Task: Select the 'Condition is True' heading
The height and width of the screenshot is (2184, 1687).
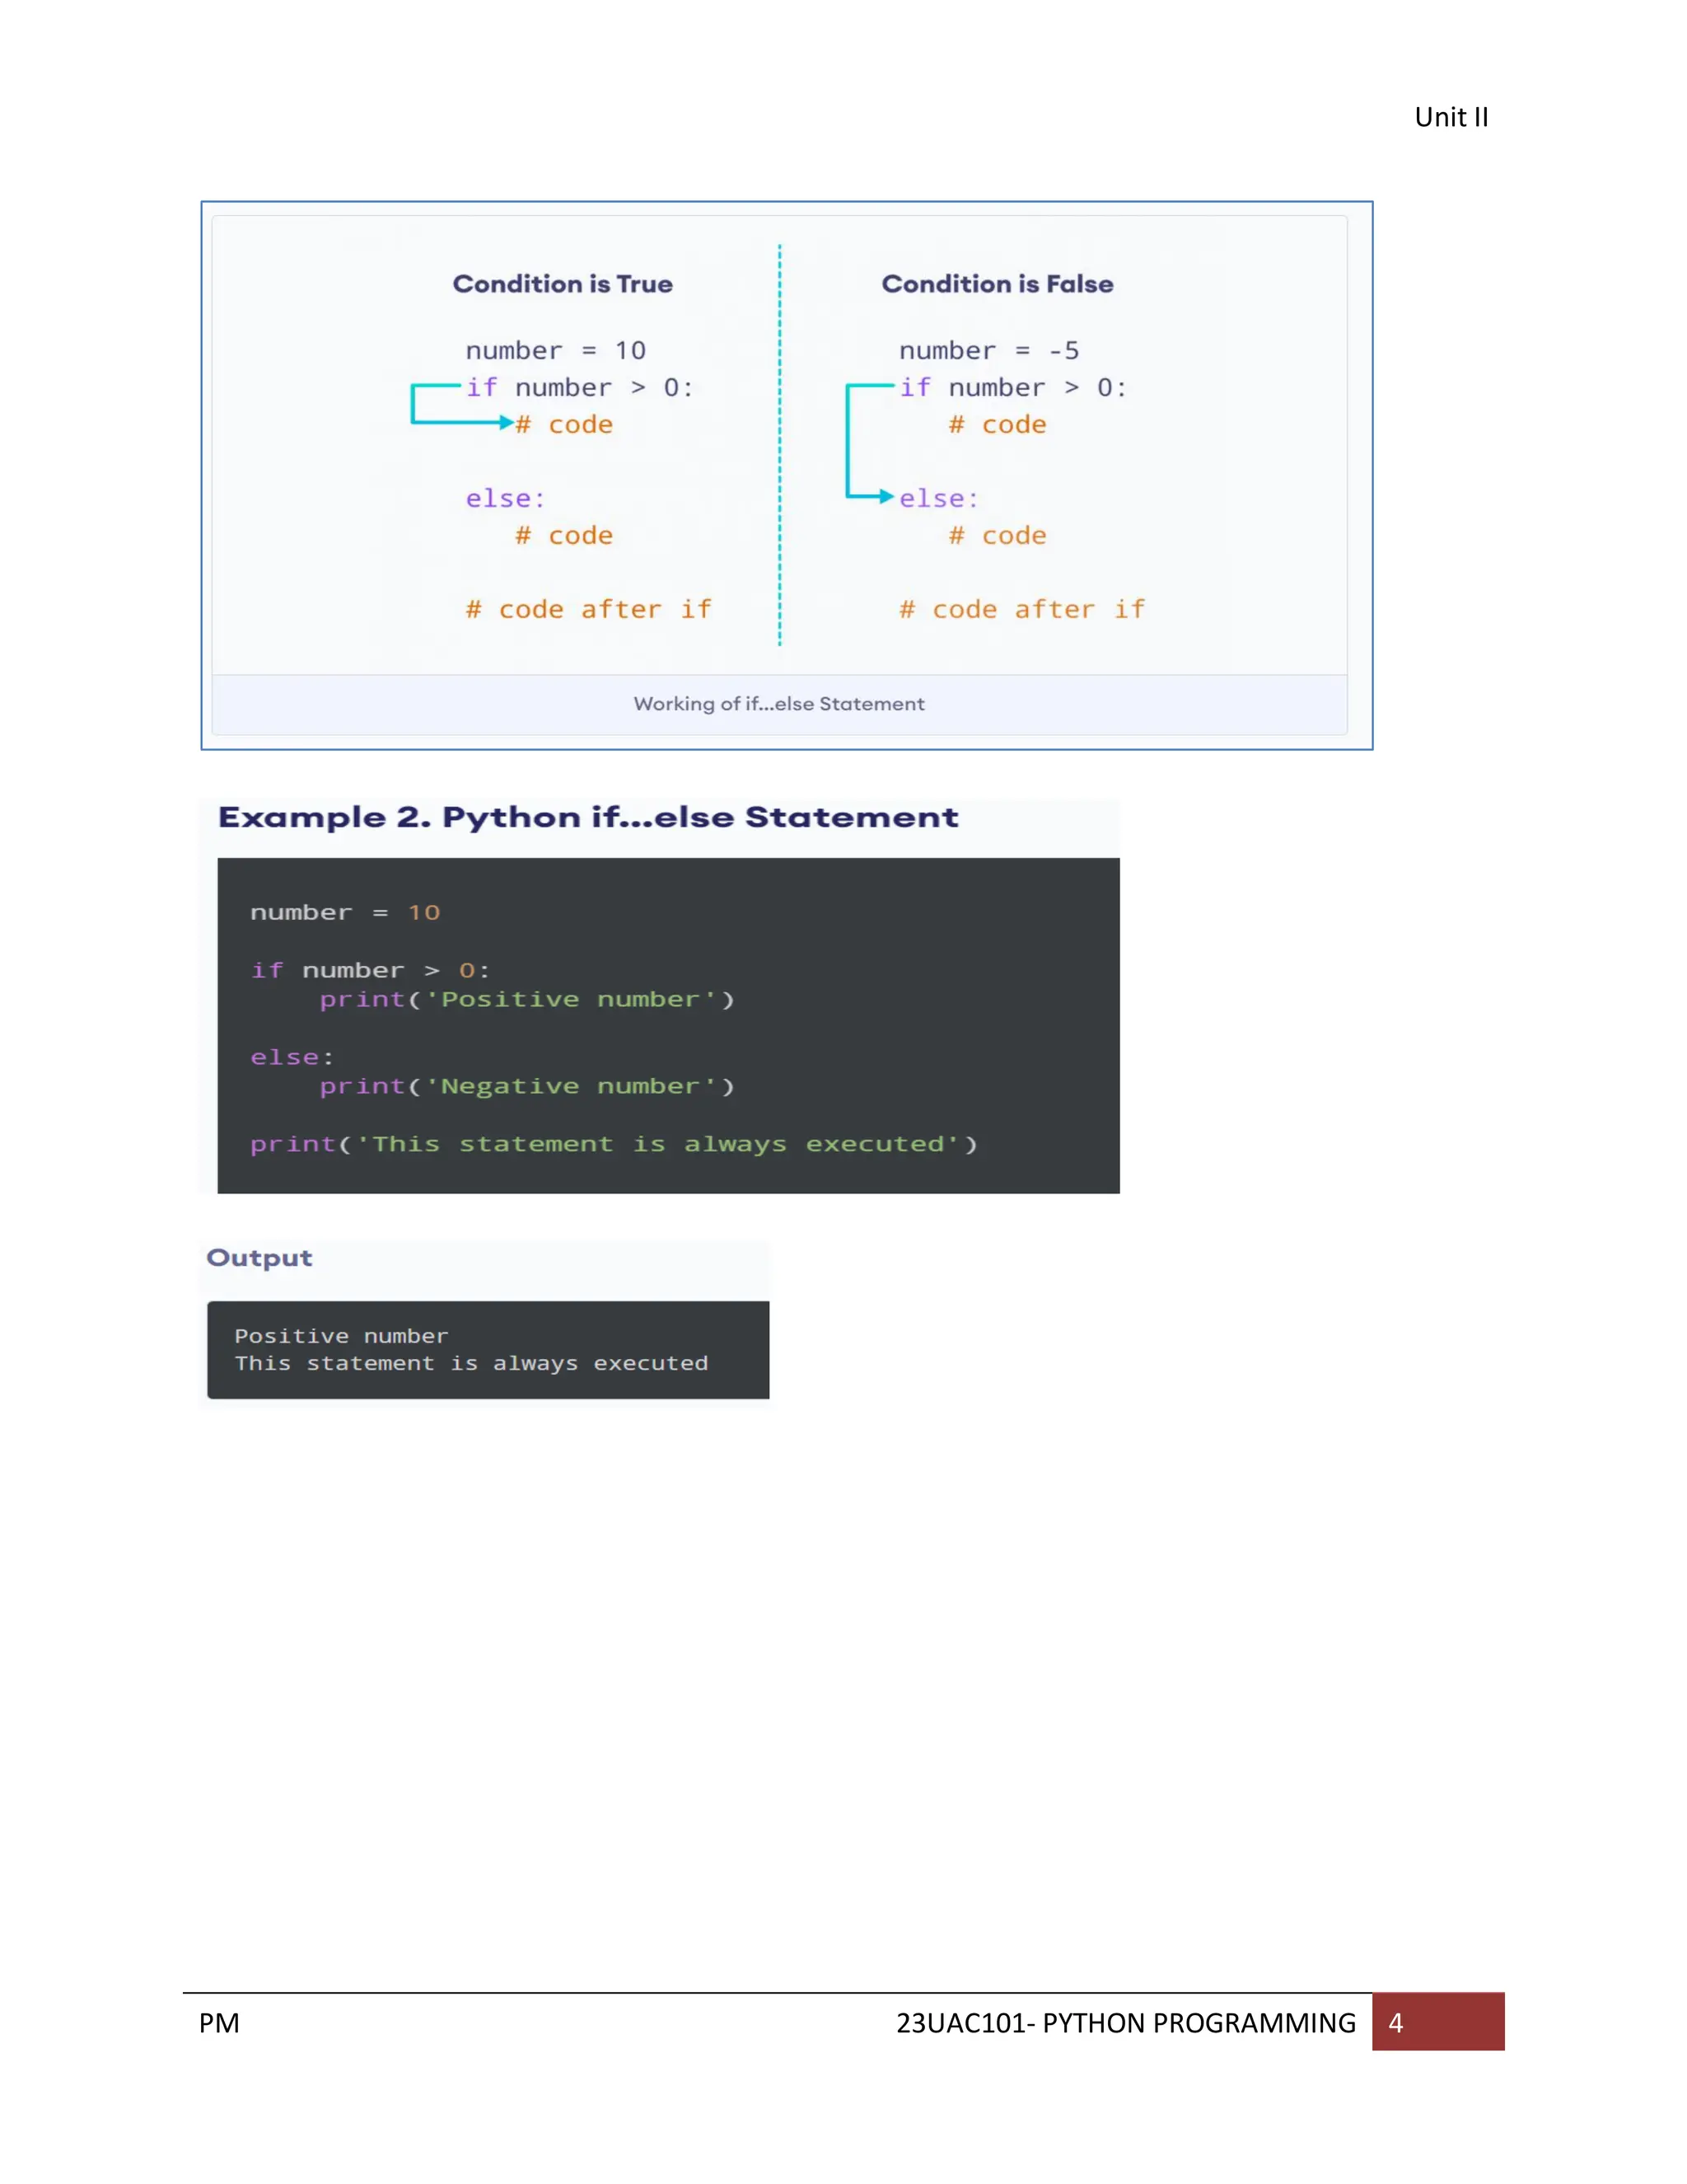Action: 563,284
